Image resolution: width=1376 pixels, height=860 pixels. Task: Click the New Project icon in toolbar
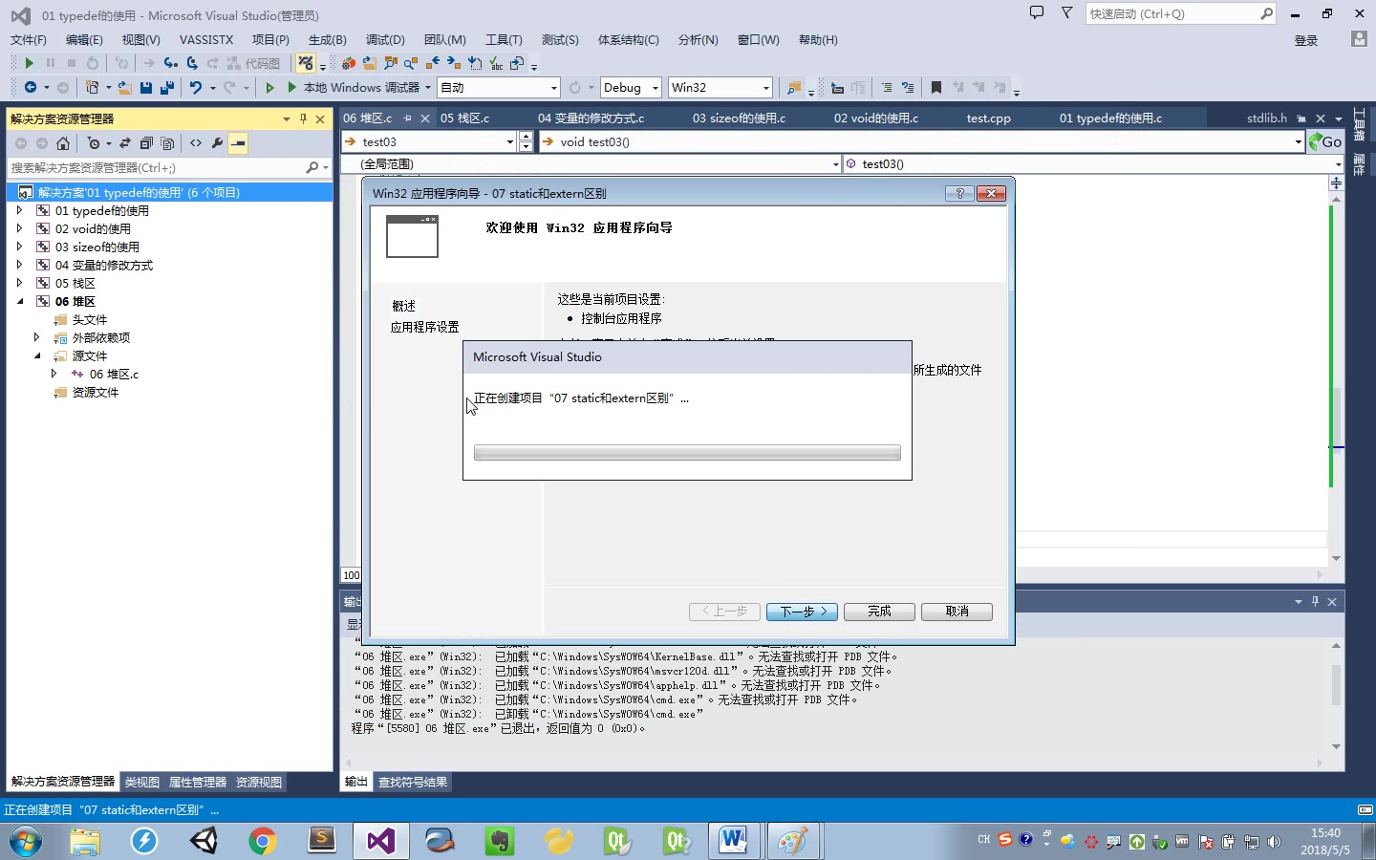(x=92, y=87)
